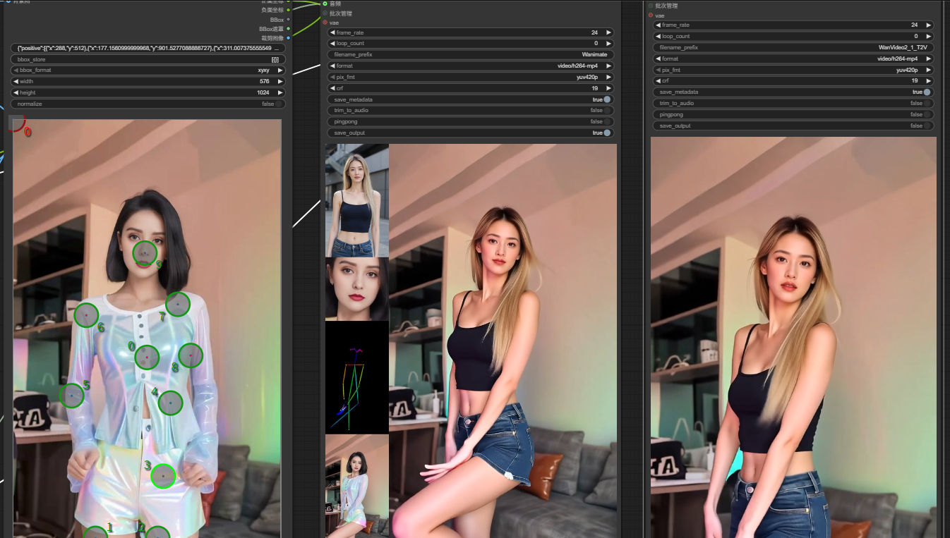Click point marker 3 in the editor image

point(163,476)
